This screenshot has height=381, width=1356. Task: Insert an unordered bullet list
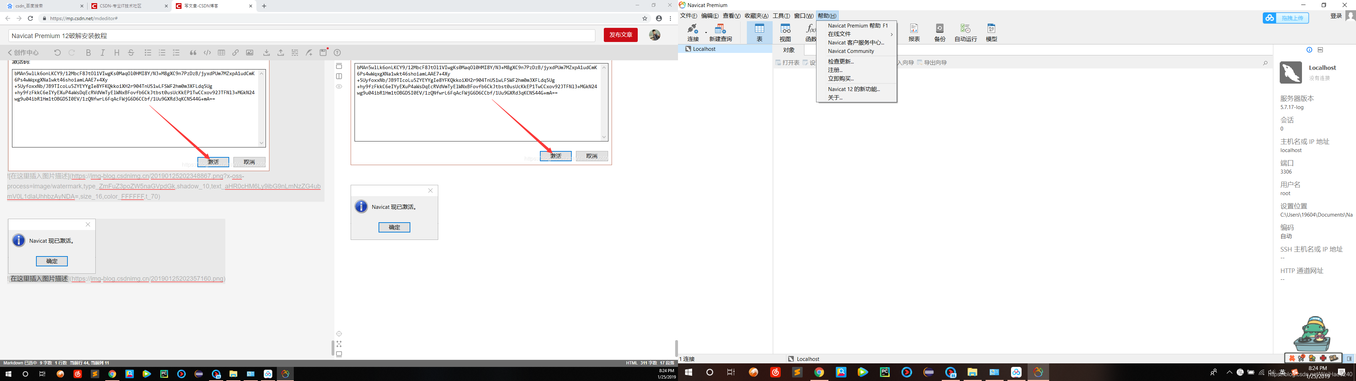pyautogui.click(x=148, y=53)
